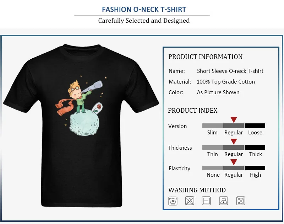The width and height of the screenshot is (284, 224).
Task: Select the Loose black Version segment
Action: pos(255,126)
